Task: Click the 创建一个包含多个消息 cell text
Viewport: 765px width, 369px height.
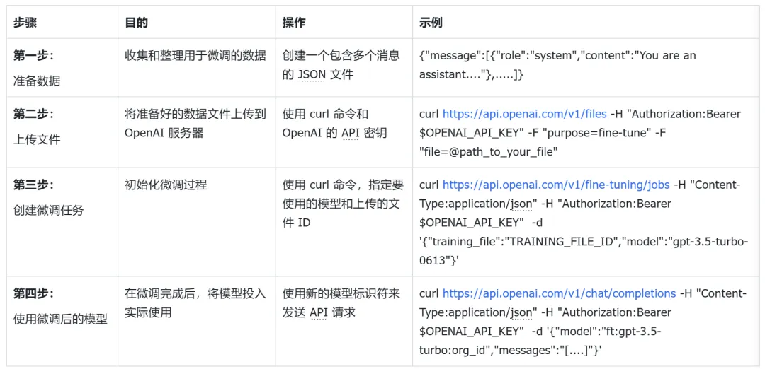Action: [341, 56]
